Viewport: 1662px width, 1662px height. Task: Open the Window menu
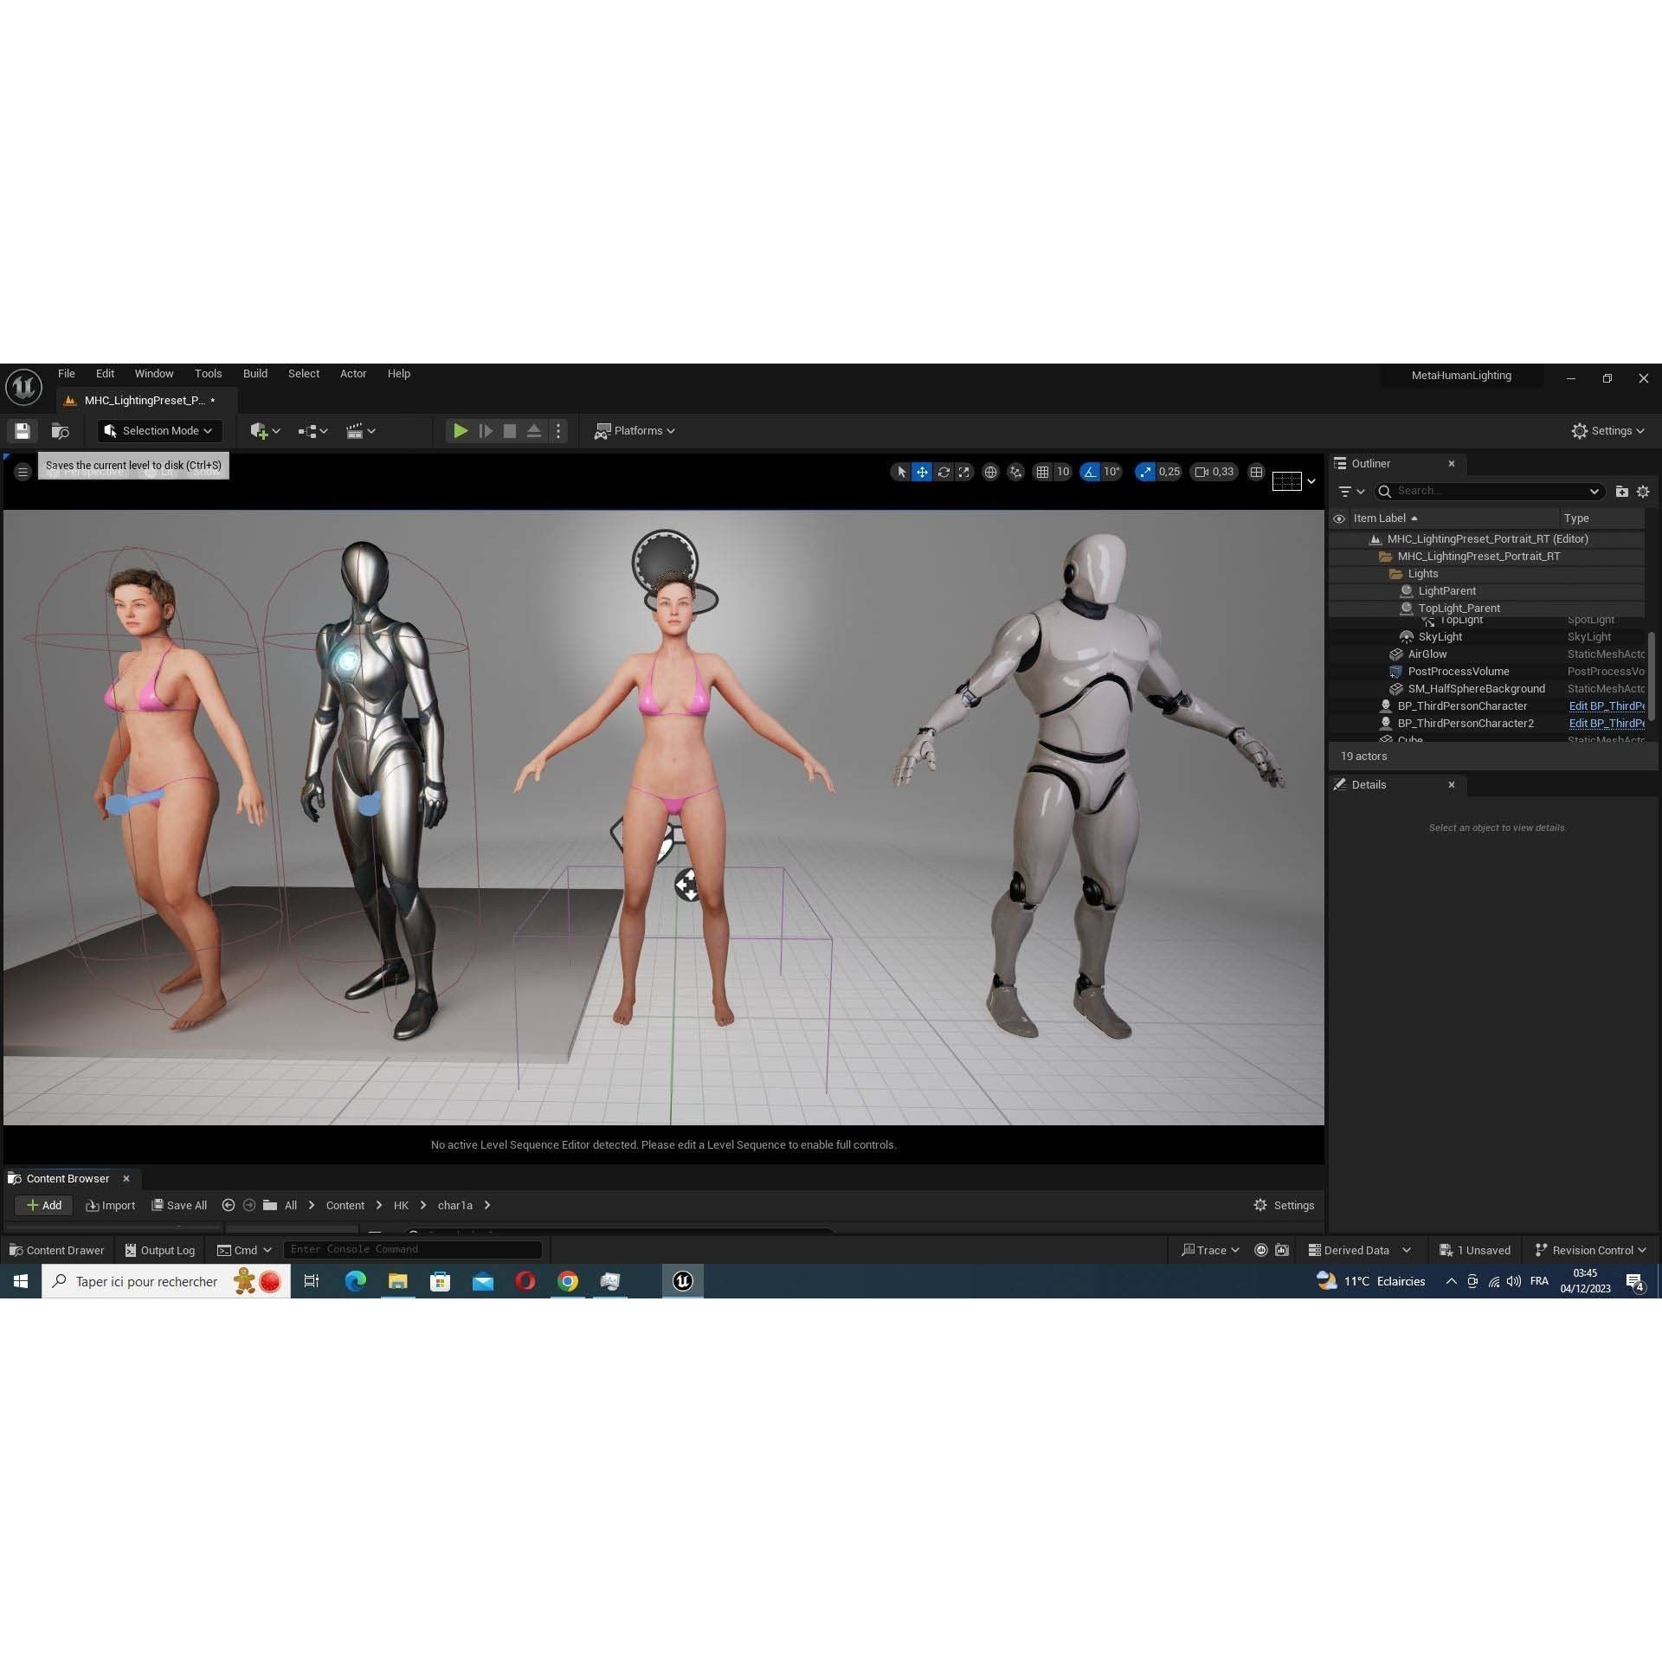154,373
